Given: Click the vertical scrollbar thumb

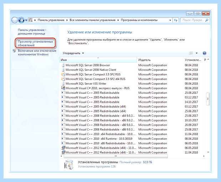Looking at the screenshot, I should (208, 99).
